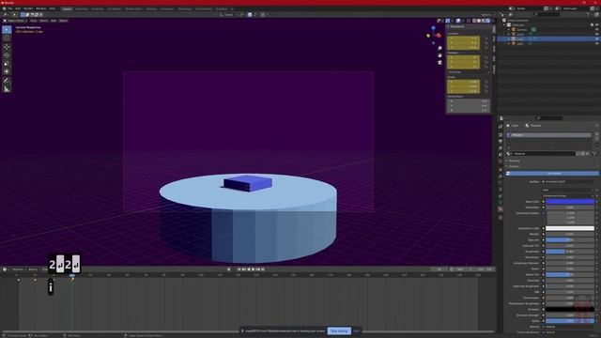Hide the Collection in the outliner
Image resolution: width=601 pixels, height=338 pixels.
click(597, 25)
